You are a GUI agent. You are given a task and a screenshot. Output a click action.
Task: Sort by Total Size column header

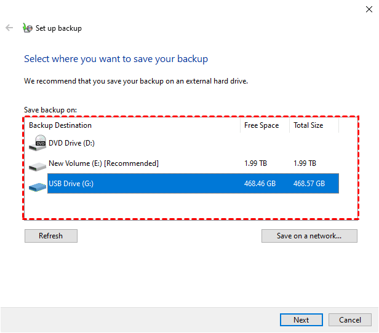308,125
